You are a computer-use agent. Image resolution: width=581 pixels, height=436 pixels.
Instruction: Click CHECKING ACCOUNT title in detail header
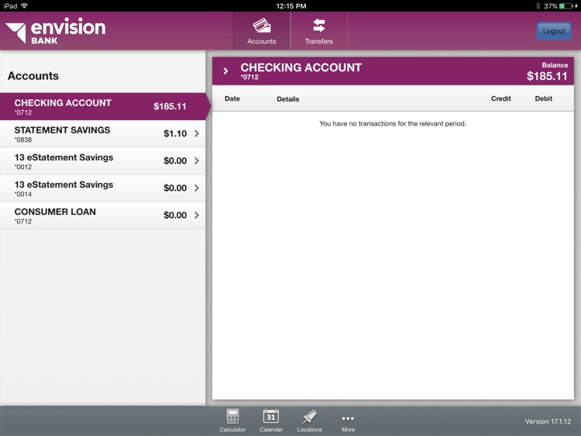[301, 67]
